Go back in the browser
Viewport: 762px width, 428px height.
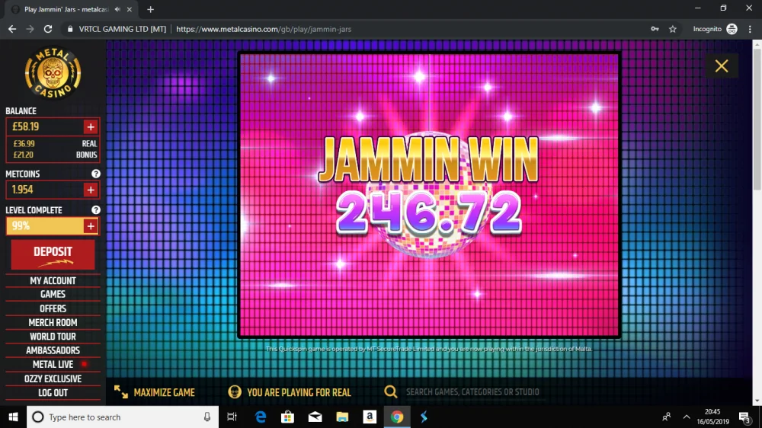(x=12, y=29)
